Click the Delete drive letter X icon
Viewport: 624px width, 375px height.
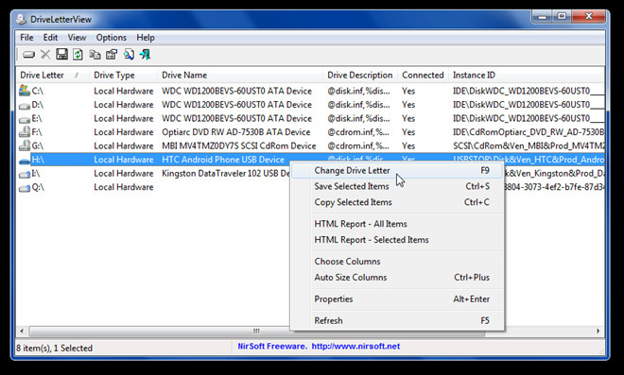tap(45, 55)
